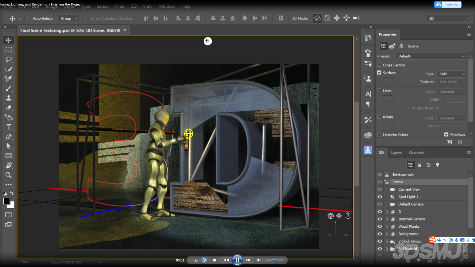This screenshot has height=267, width=475.
Task: Enable the Lines checkbox
Action: point(379,91)
